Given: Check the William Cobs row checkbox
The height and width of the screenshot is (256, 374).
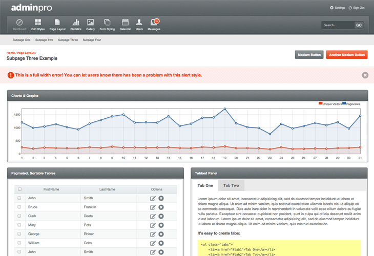Looking at the screenshot, I should click(x=19, y=243).
